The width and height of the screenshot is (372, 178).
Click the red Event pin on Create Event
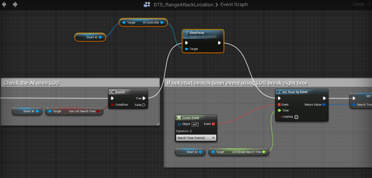click(213, 124)
